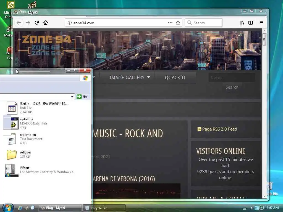Viewport: 283px width, 212px height.
Task: Bookmark this page with the star
Action: coord(178,23)
